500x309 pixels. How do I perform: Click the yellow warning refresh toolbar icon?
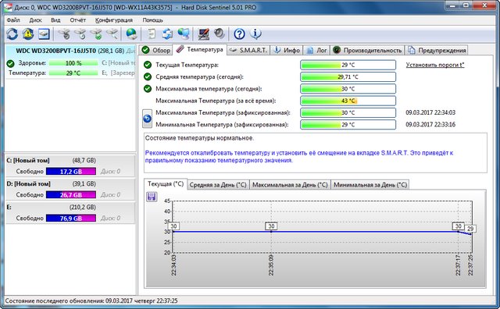pos(28,34)
